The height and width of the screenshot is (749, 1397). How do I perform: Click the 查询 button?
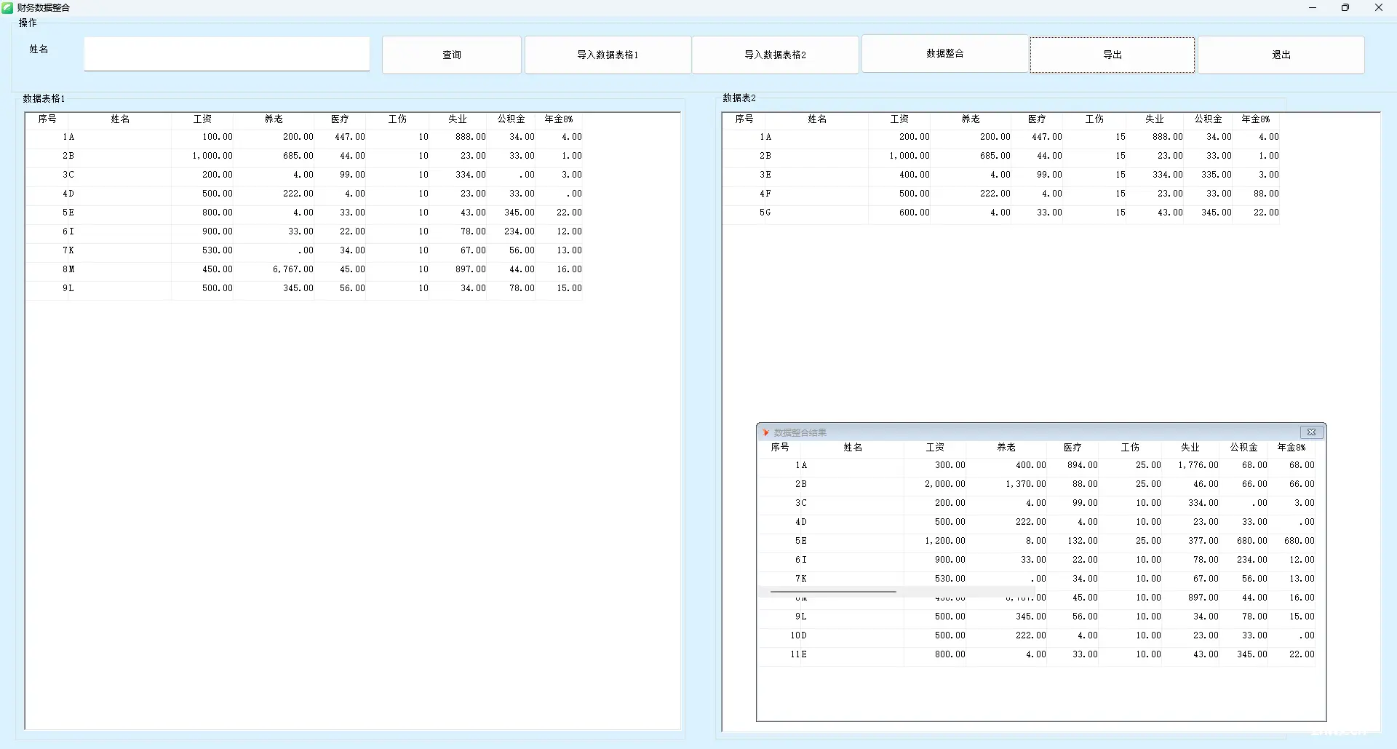coord(452,55)
